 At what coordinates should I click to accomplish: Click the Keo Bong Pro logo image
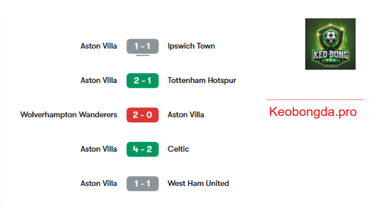tap(330, 44)
